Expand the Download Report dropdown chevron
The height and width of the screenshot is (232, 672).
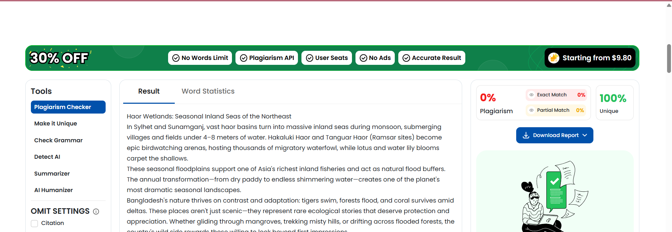click(x=585, y=135)
